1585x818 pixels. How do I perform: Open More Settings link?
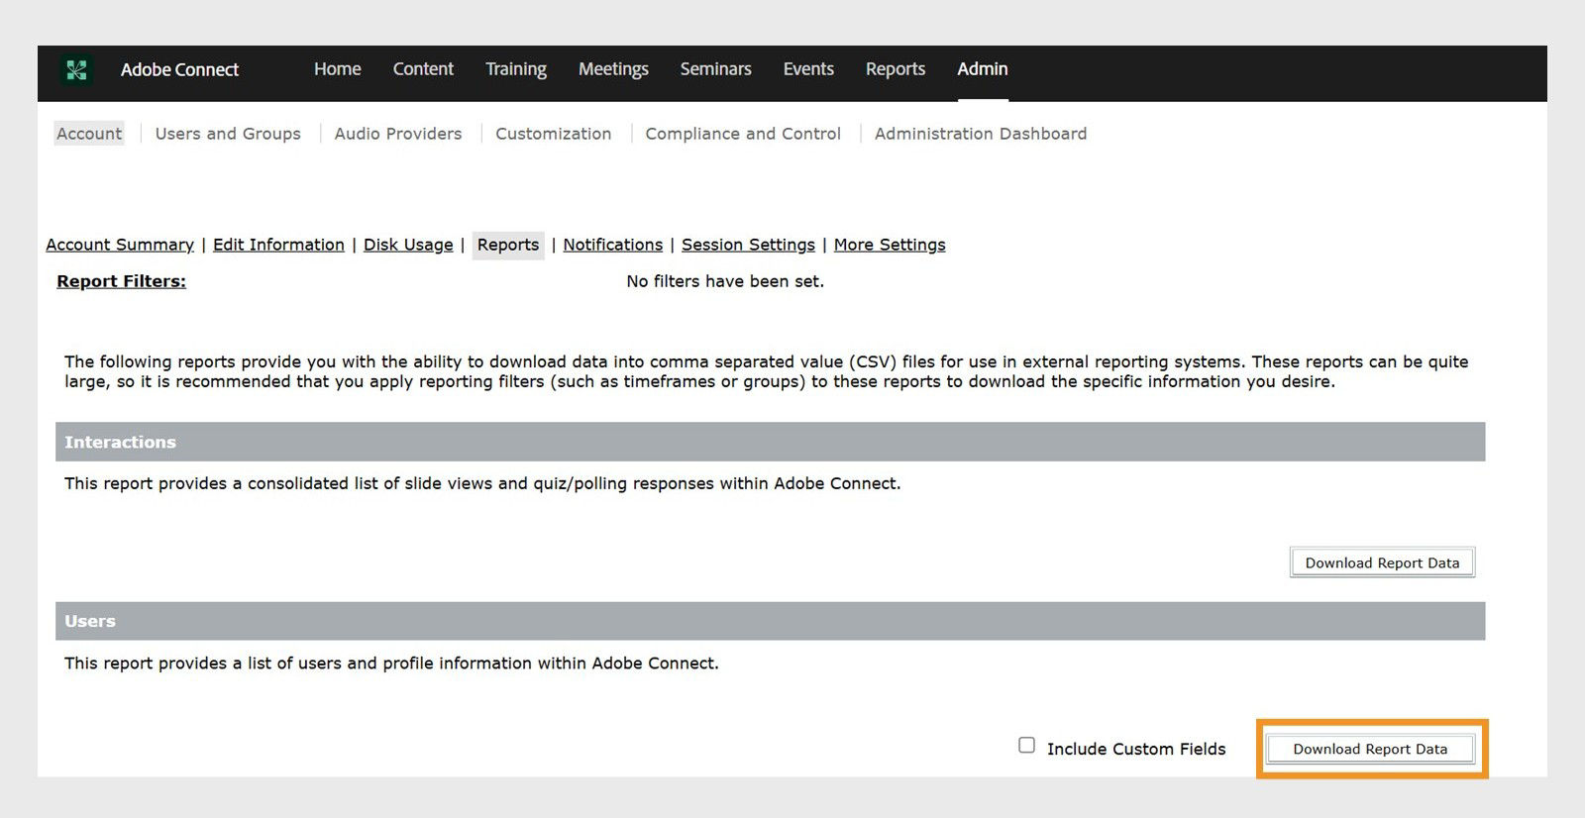tap(890, 245)
